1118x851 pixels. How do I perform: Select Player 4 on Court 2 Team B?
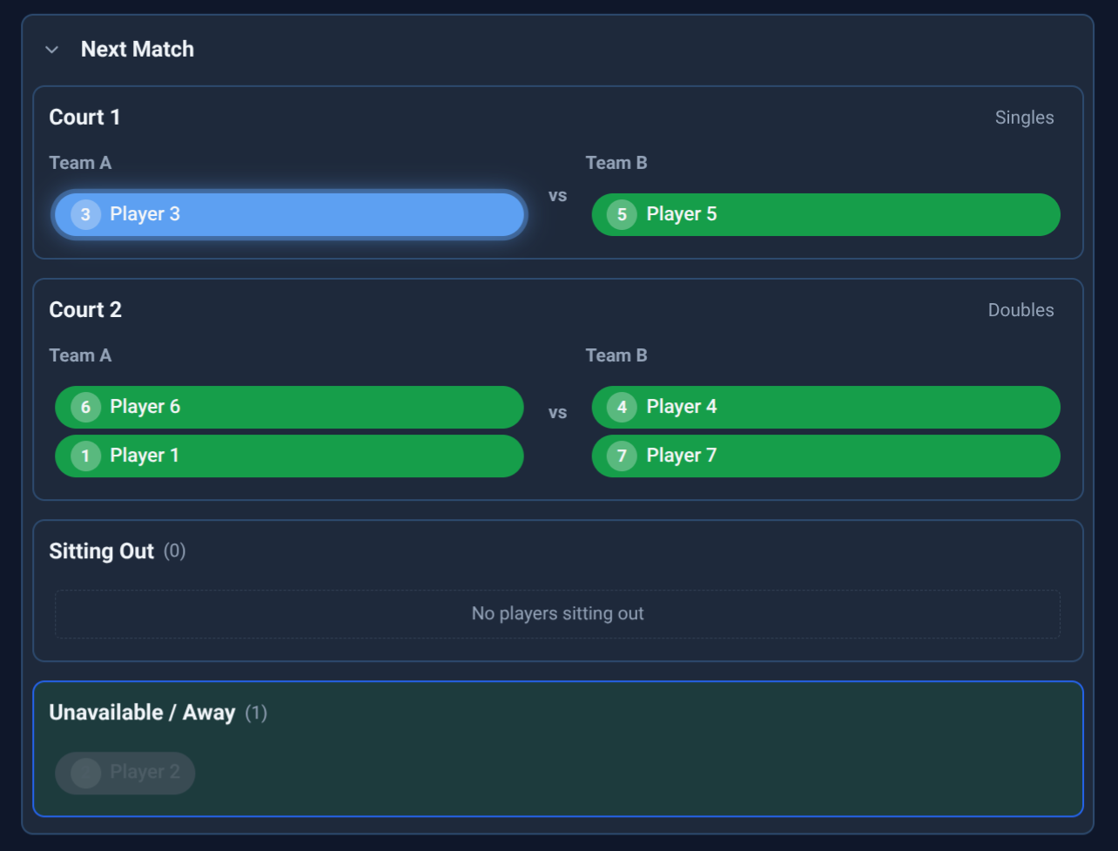pos(825,407)
